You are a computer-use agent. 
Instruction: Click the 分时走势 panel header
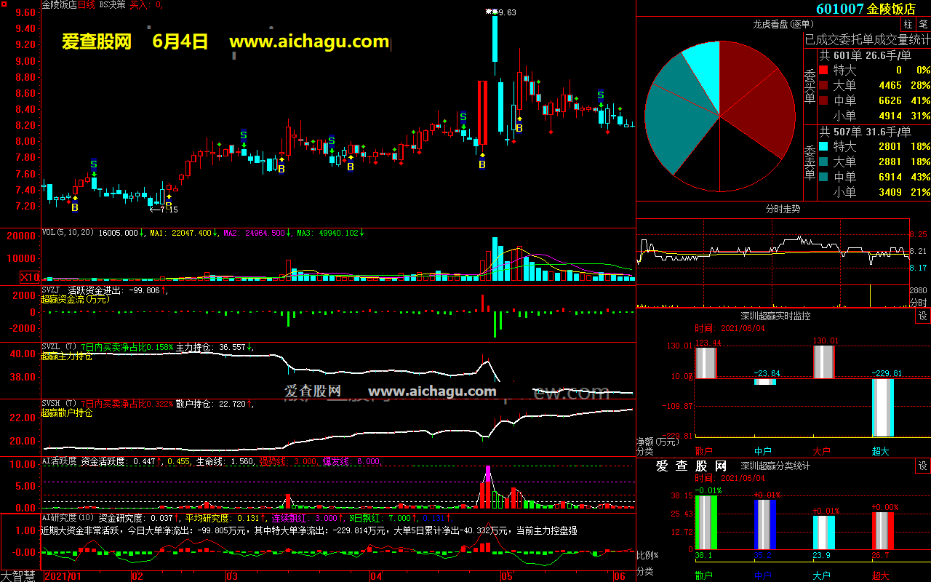[783, 209]
